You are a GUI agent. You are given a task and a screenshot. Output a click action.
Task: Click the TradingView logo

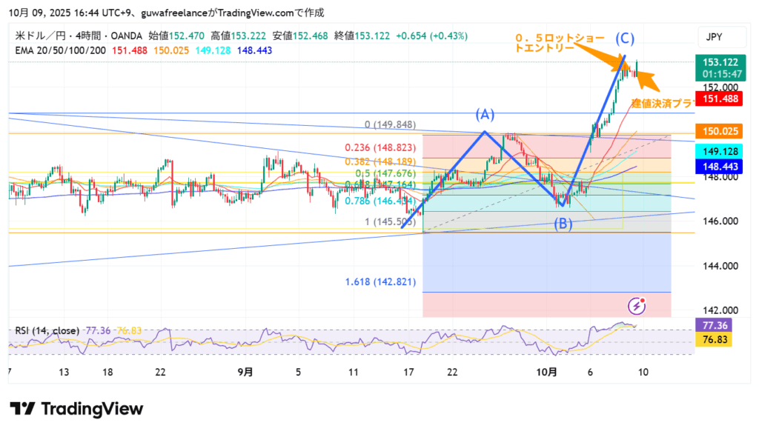click(x=76, y=408)
